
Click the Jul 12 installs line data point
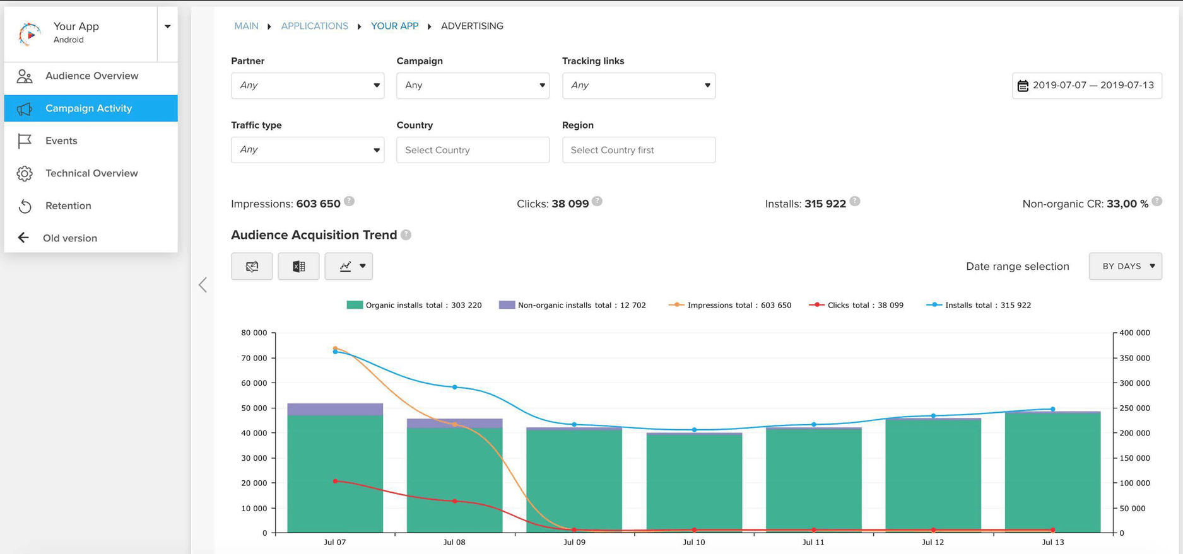point(933,416)
